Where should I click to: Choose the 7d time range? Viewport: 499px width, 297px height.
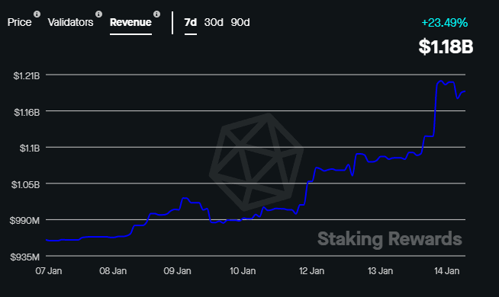(x=191, y=22)
